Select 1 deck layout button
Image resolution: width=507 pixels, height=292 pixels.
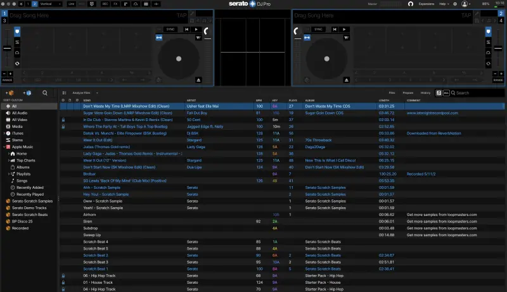coord(28,4)
